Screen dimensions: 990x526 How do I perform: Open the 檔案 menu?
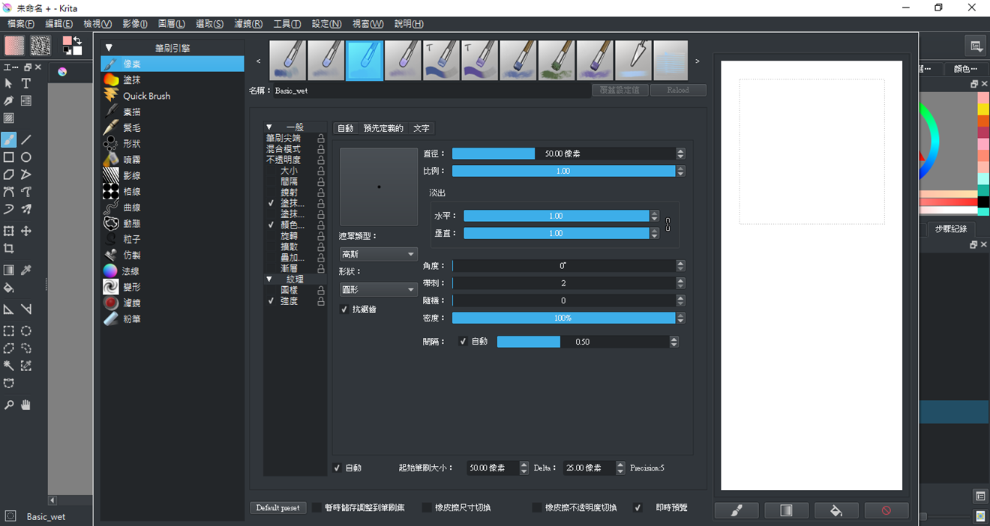tap(21, 24)
